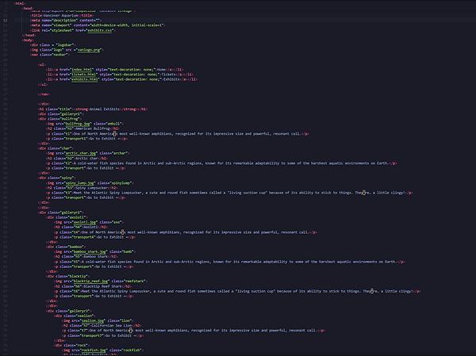This screenshot has width=476, height=356.
Task: Follow the sealion.jpg image source
Action: [93, 320]
